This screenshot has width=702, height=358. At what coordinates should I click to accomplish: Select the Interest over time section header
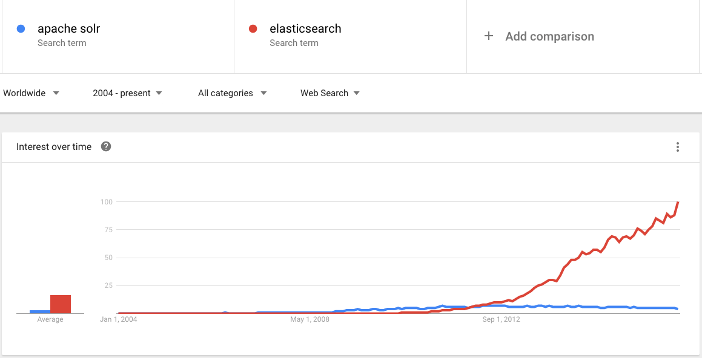tap(53, 146)
